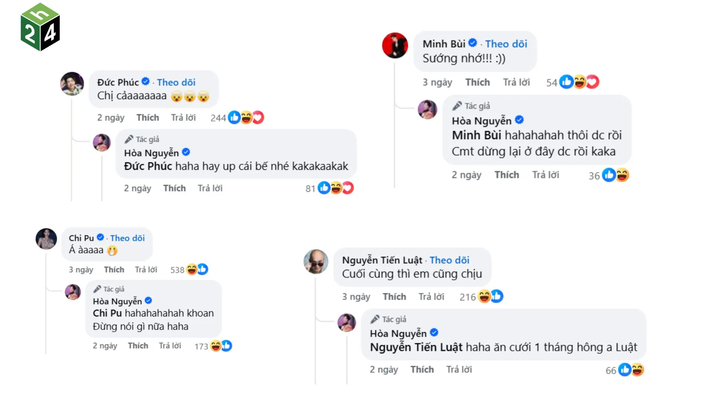
Task: Click the haha reaction icon on Đức Phúc's comment
Action: click(x=246, y=118)
